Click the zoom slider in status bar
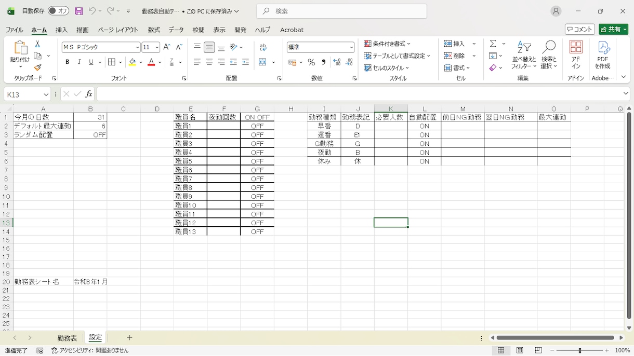Viewport: 634px width, 356px height. tap(579, 351)
